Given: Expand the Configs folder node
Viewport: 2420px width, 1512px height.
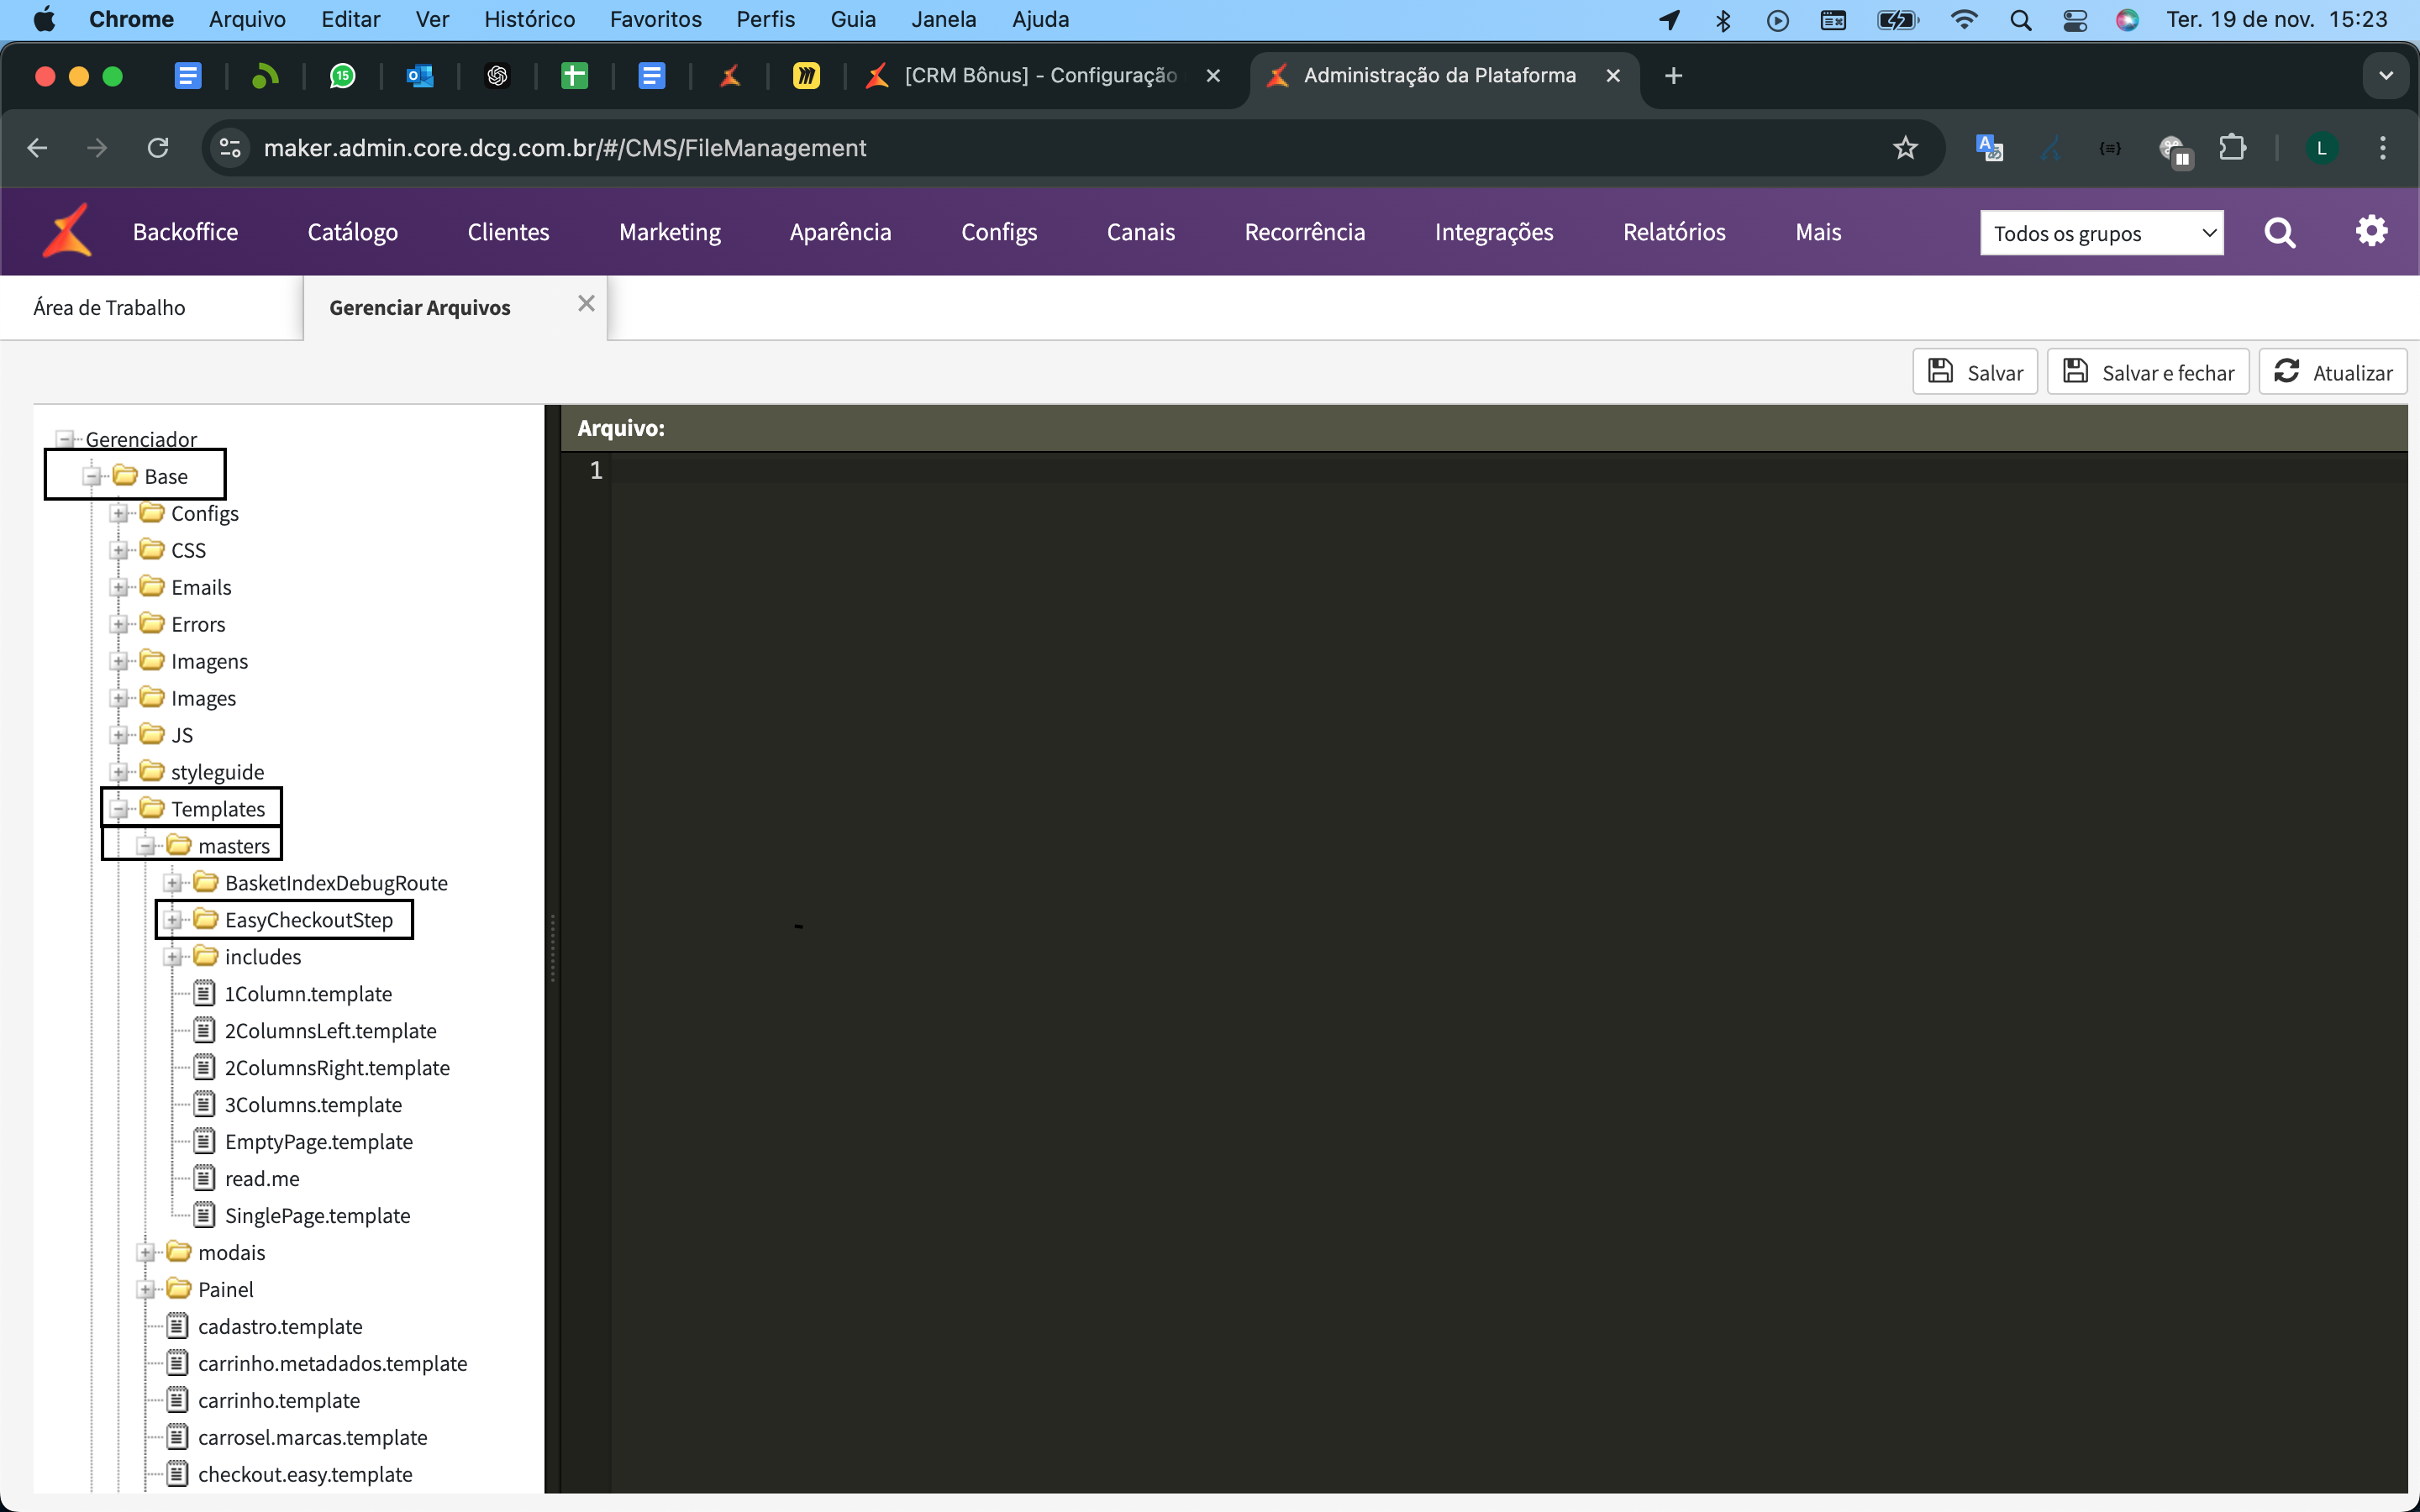Looking at the screenshot, I should pyautogui.click(x=119, y=514).
